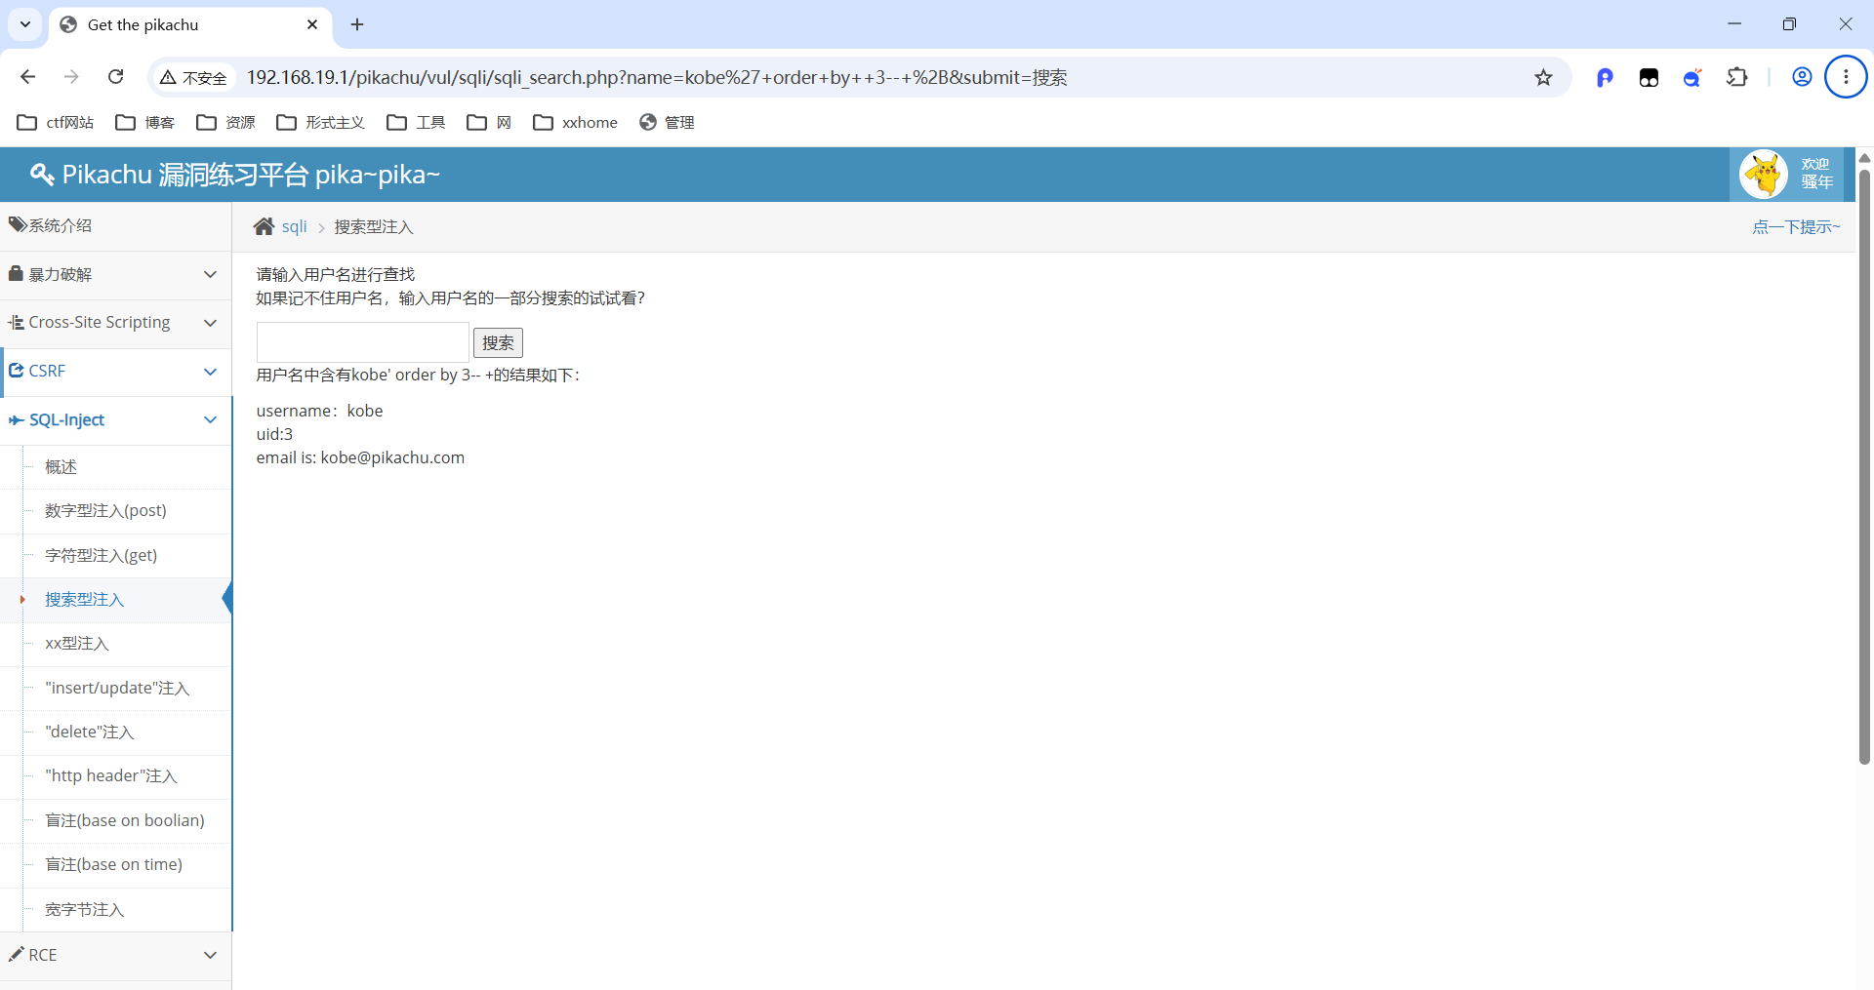Screen dimensions: 1874x990
Task: Click the 暴力破解 lock icon
Action: 16,273
